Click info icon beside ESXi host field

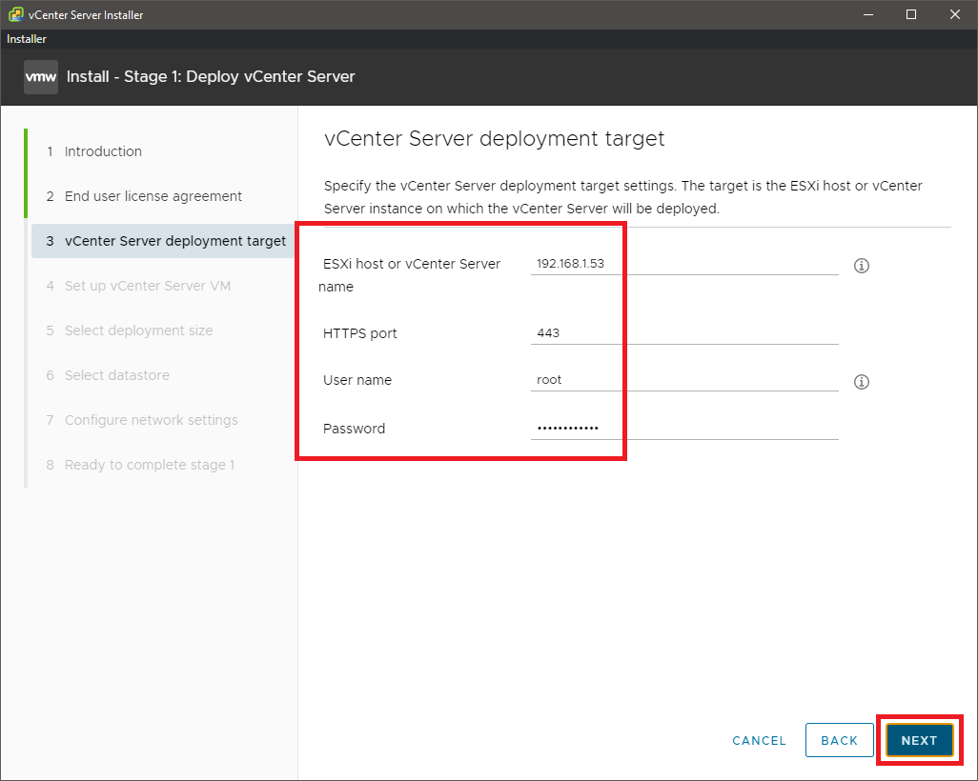(861, 266)
